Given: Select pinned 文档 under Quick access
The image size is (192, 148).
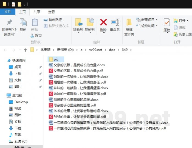Looking at the screenshot, I should (15, 80).
